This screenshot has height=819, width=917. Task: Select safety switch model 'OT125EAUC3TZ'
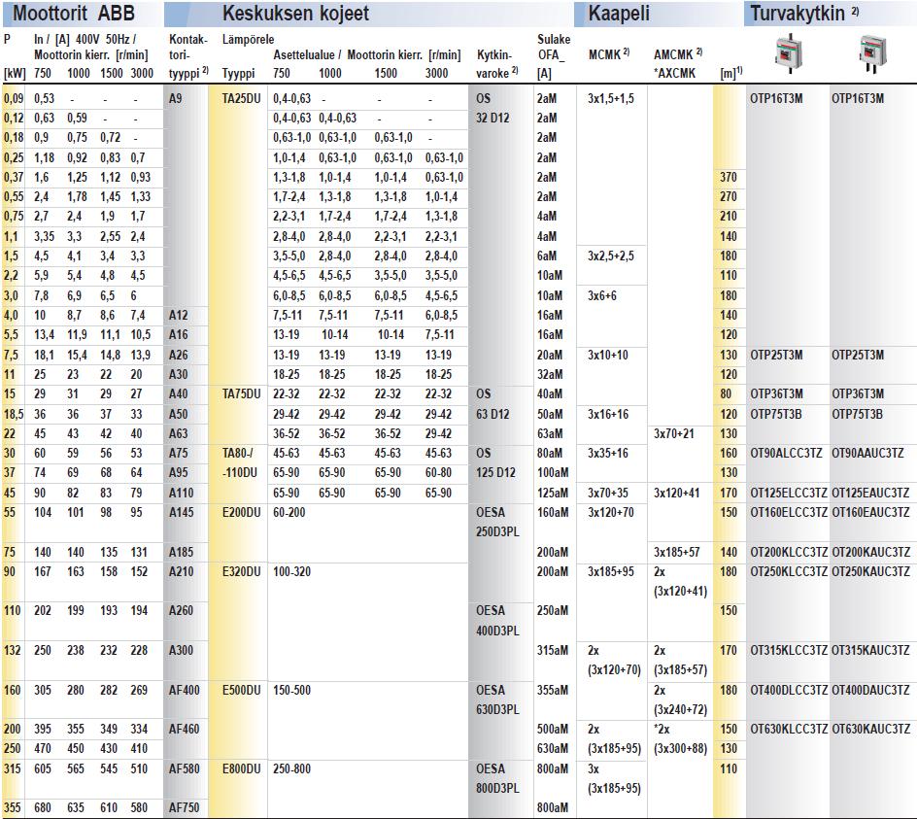[x=870, y=494]
